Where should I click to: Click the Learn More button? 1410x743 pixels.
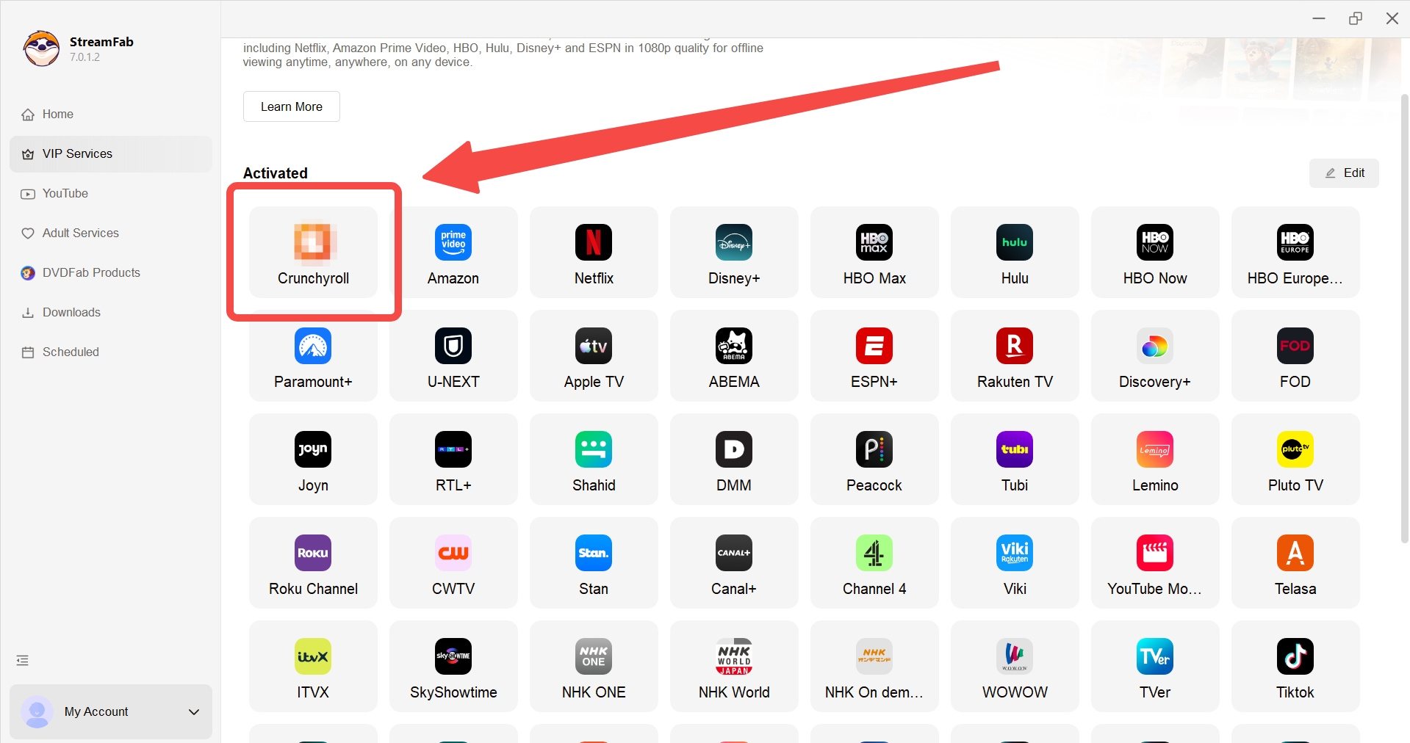click(x=291, y=106)
